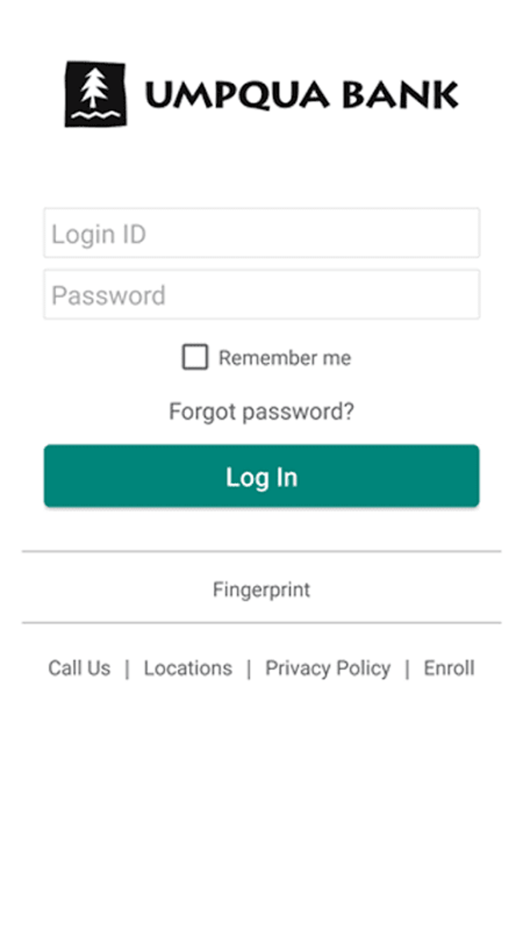This screenshot has width=523, height=930.
Task: Focus the Login ID field
Action: 261,233
